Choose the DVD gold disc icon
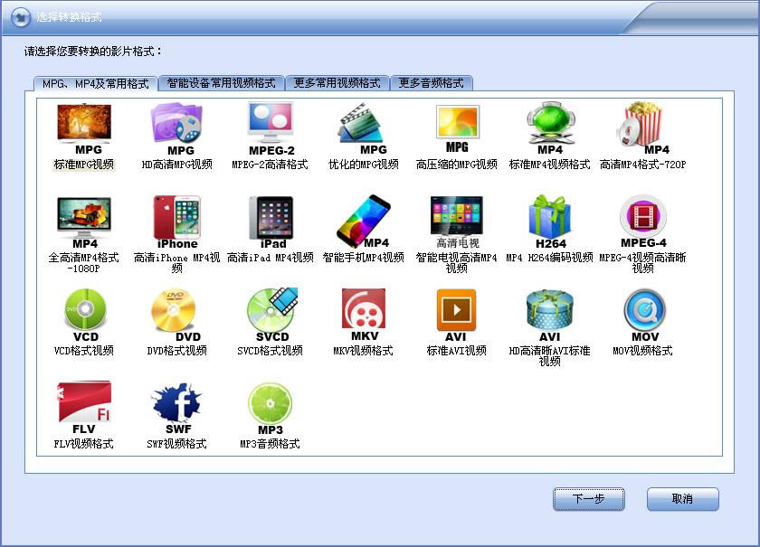Screen dimensions: 760x547 point(176,316)
